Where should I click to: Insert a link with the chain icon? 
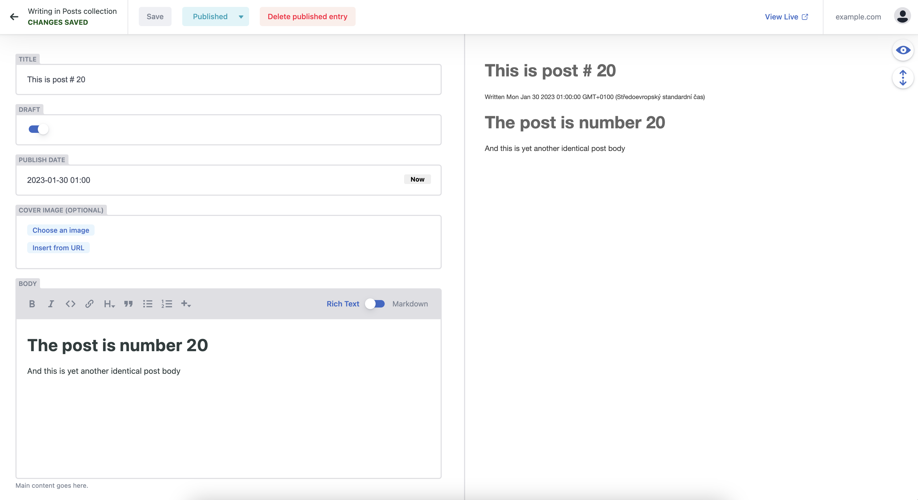(x=90, y=304)
